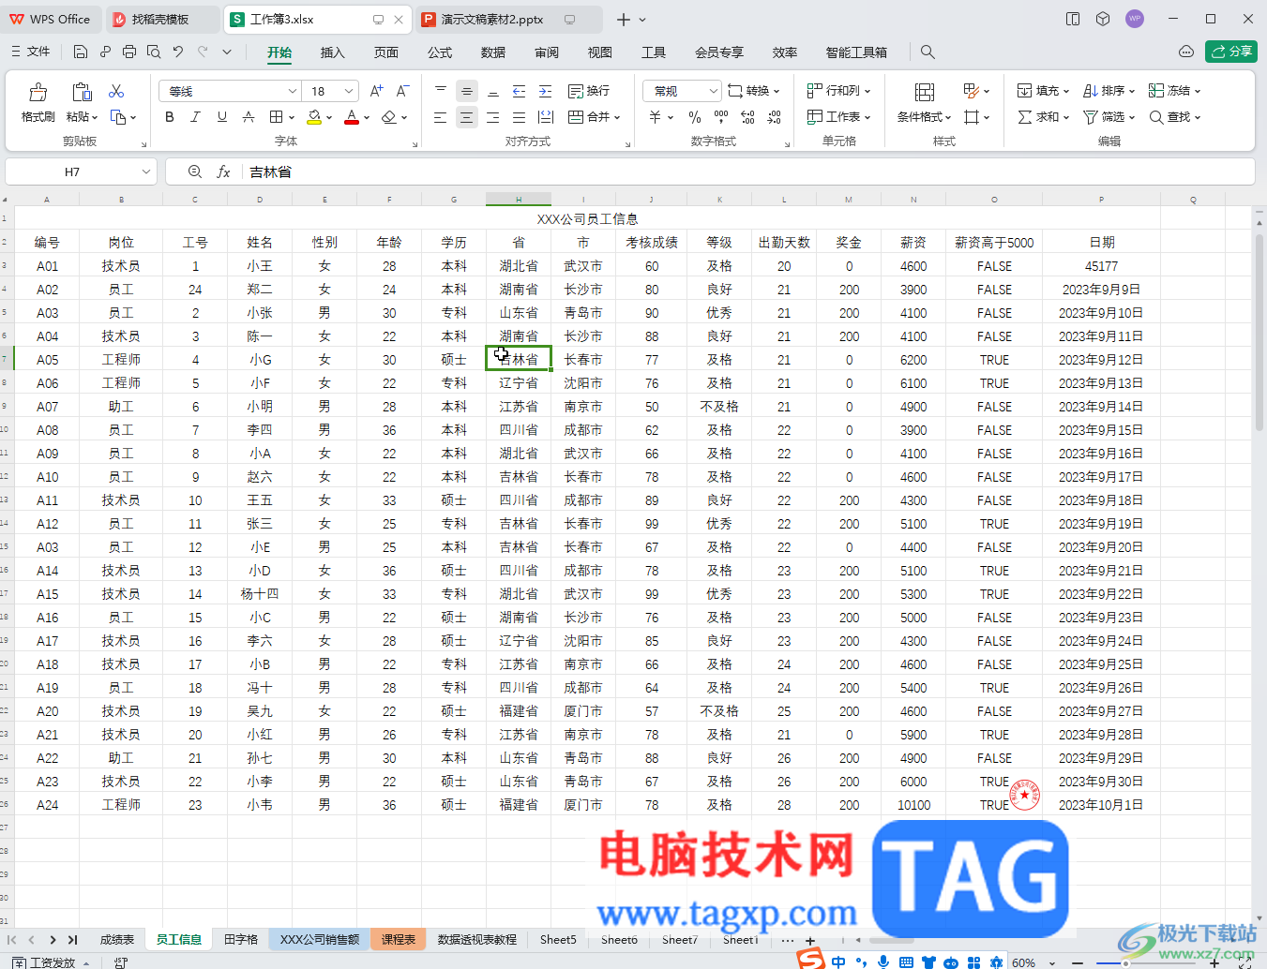Open the search magnifier in menu bar

pyautogui.click(x=928, y=52)
